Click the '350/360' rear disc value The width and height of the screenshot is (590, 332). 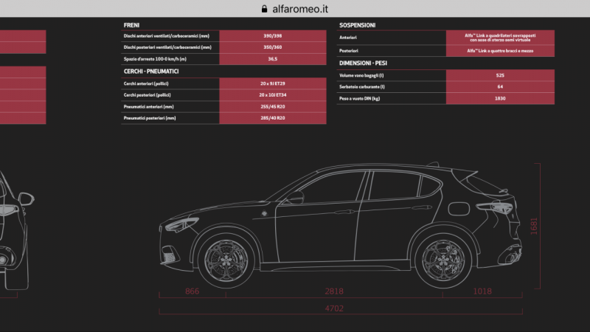(272, 47)
